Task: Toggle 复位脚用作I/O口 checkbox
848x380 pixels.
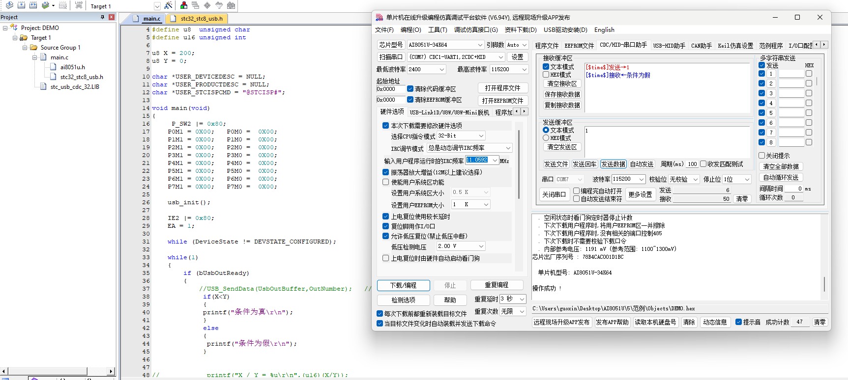Action: pyautogui.click(x=386, y=226)
